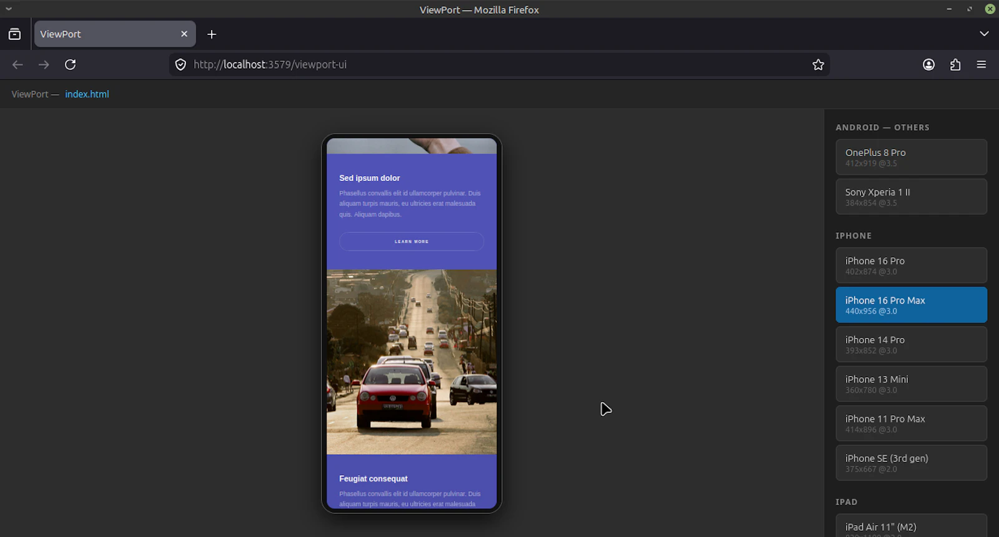
Task: Click the Sed ipsum dolor heading
Action: coord(370,178)
